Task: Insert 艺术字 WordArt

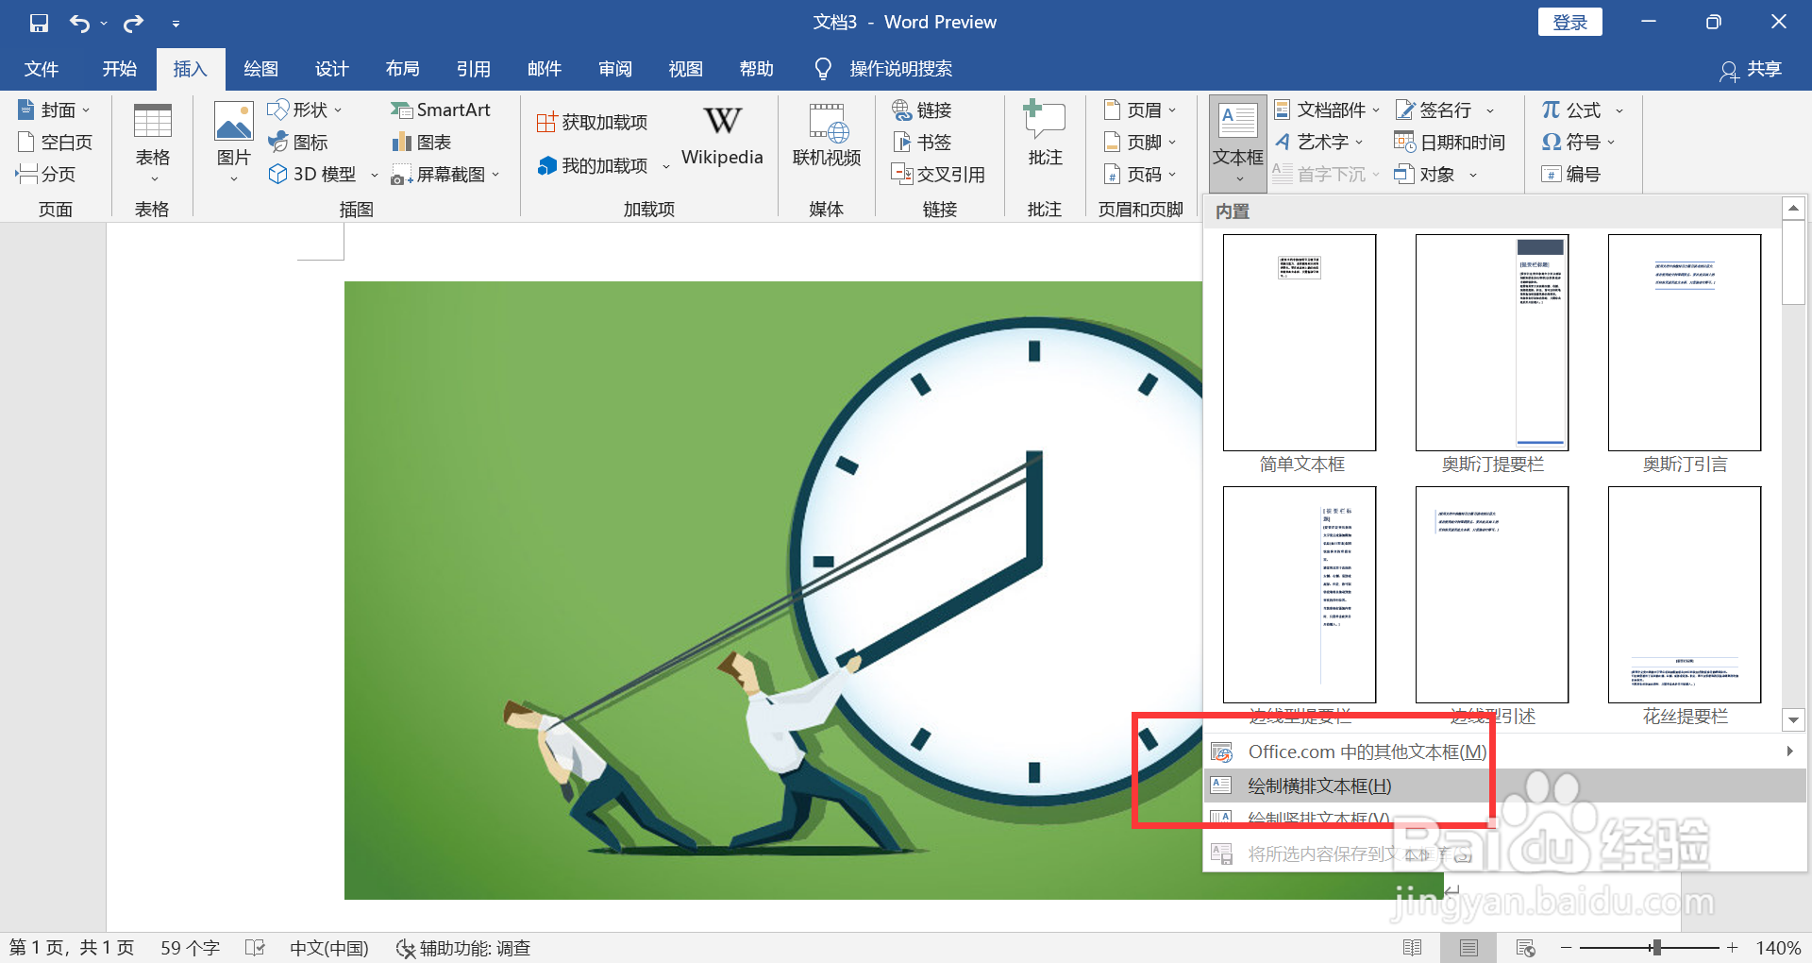Action: click(1318, 142)
